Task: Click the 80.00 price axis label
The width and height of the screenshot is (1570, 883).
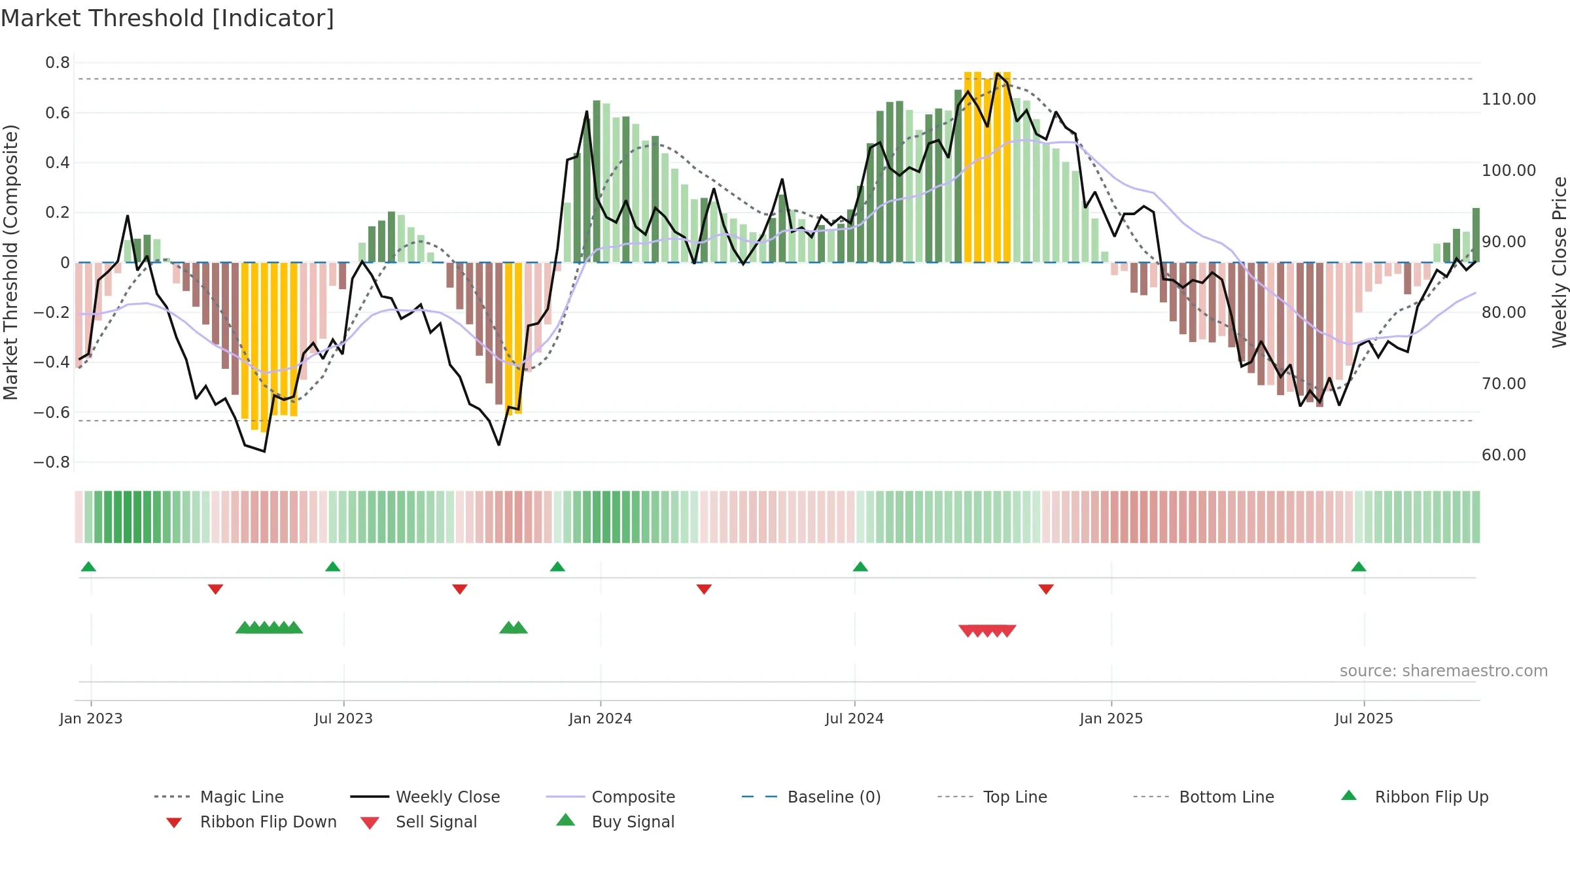Action: point(1504,313)
